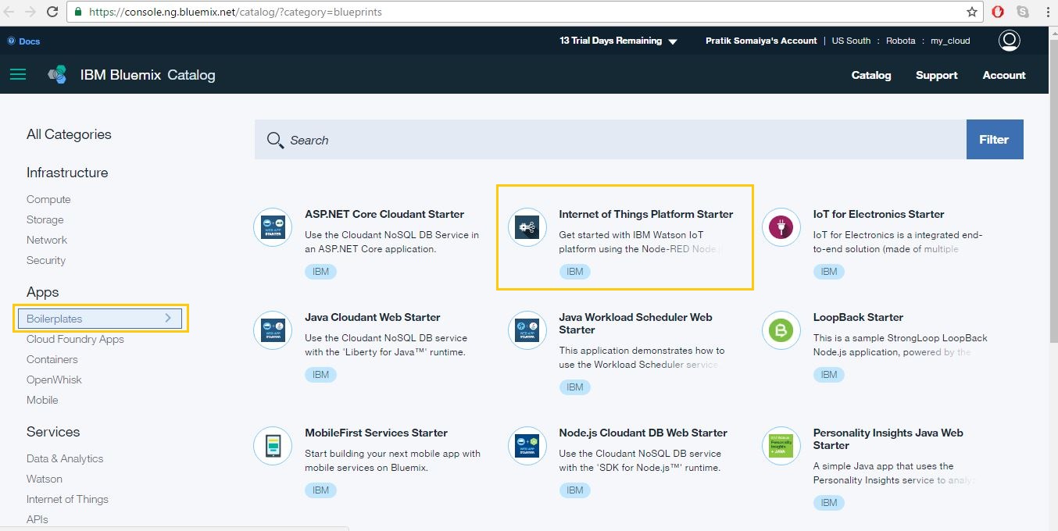Image resolution: width=1058 pixels, height=531 pixels.
Task: Open Java Cloudant Web Starter boilerplate
Action: [x=372, y=317]
